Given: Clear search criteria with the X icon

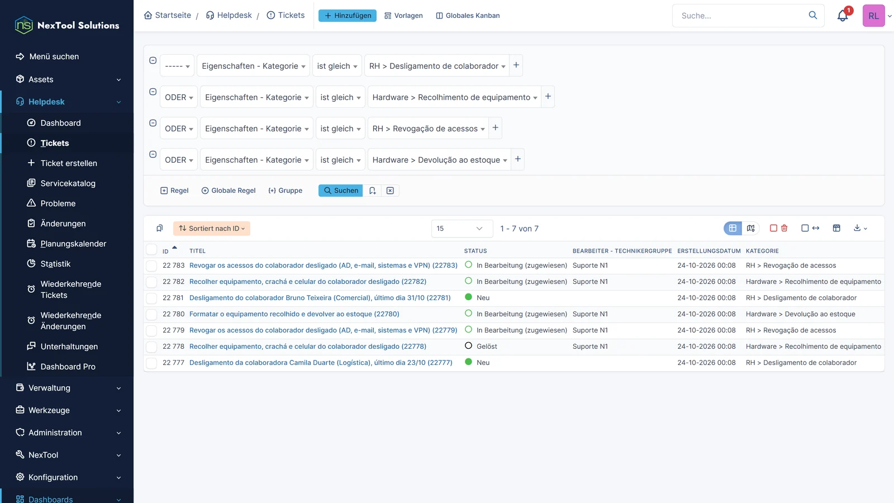Looking at the screenshot, I should point(390,191).
